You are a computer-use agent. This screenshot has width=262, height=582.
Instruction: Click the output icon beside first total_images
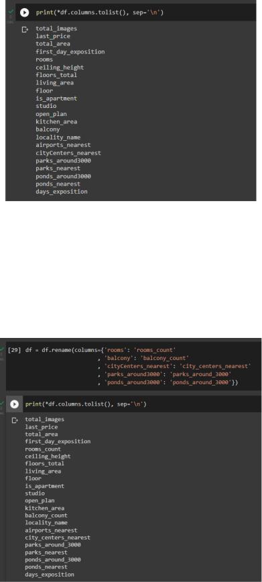coord(25,29)
